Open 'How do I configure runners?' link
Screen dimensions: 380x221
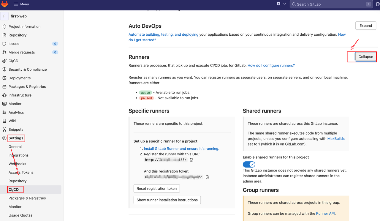[x=271, y=65]
